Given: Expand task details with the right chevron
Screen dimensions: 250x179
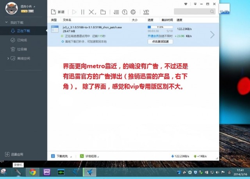Looking at the screenshot, I should [212, 35].
